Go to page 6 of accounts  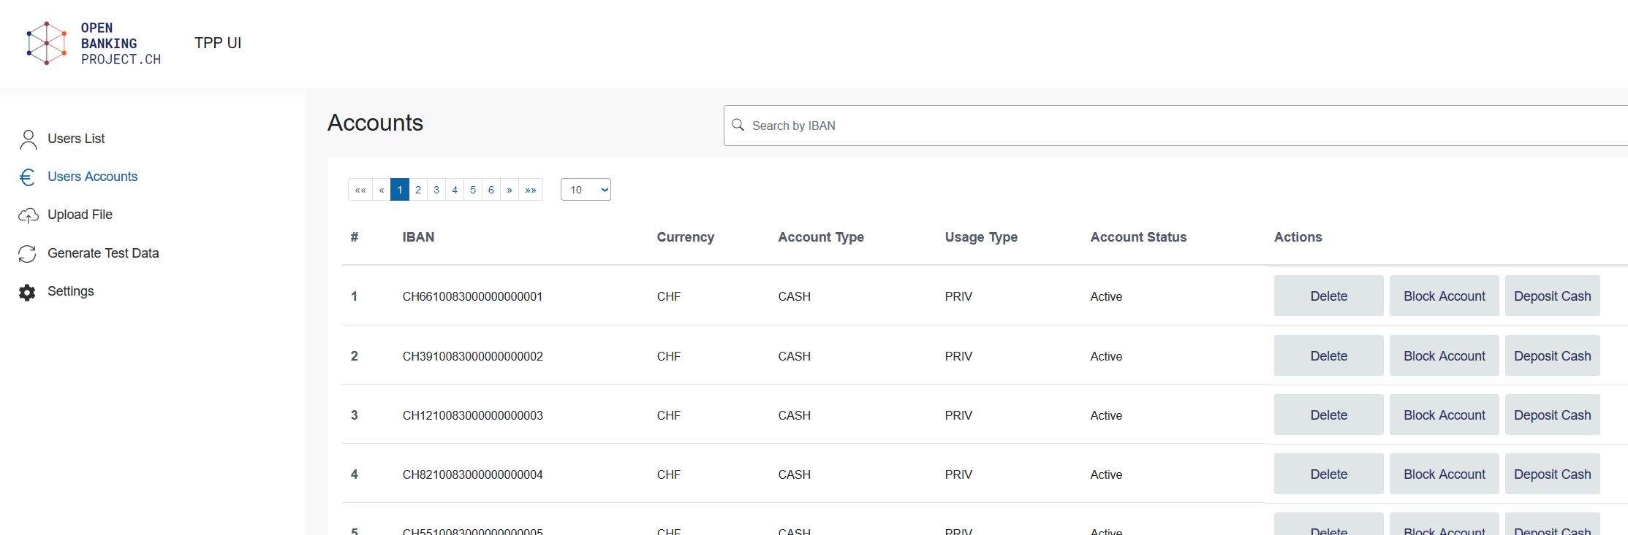pos(491,190)
